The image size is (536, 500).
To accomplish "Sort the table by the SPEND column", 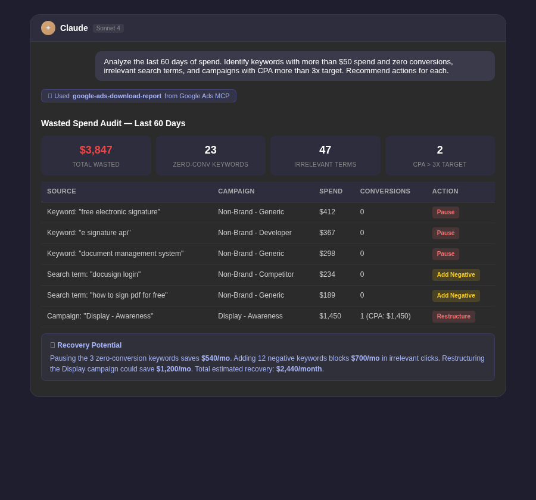I will pos(331,191).
